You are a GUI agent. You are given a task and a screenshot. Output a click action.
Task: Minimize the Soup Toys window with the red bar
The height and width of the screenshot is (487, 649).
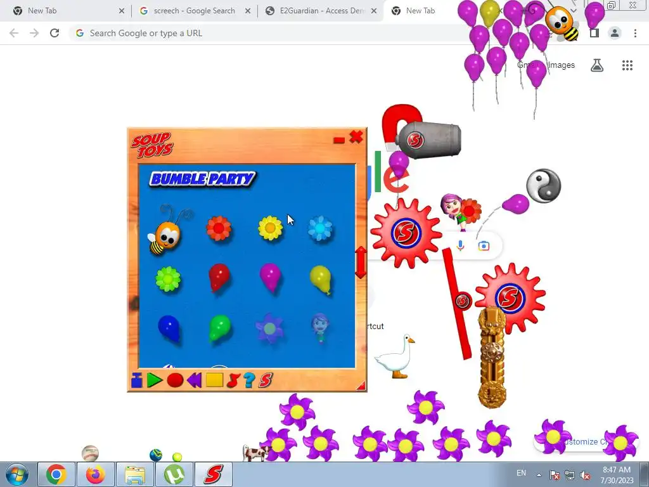(339, 140)
